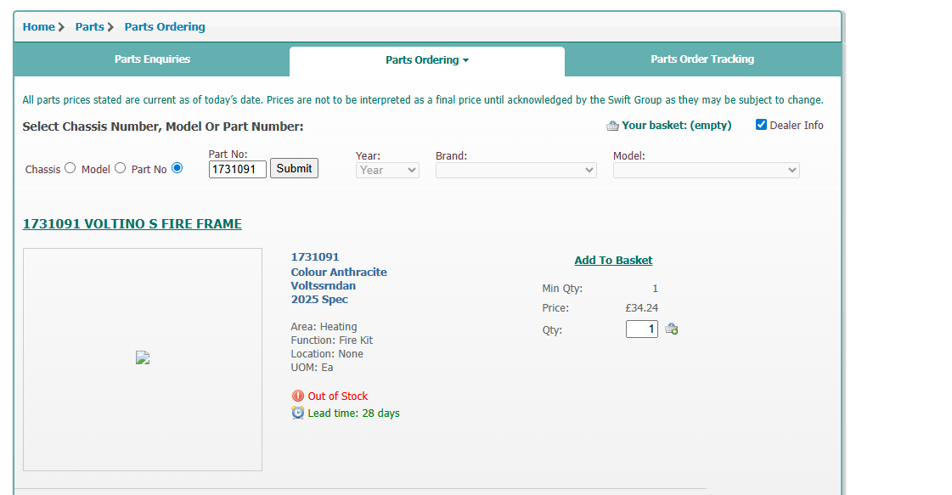Viewport: 952px width, 495px height.
Task: Click the Add To Basket link
Action: [x=613, y=261]
